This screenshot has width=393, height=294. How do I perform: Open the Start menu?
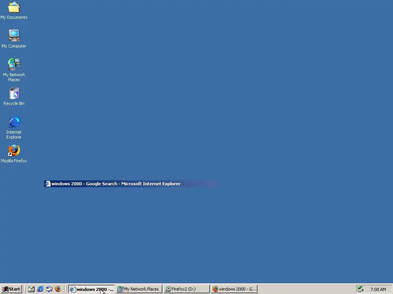pyautogui.click(x=11, y=289)
